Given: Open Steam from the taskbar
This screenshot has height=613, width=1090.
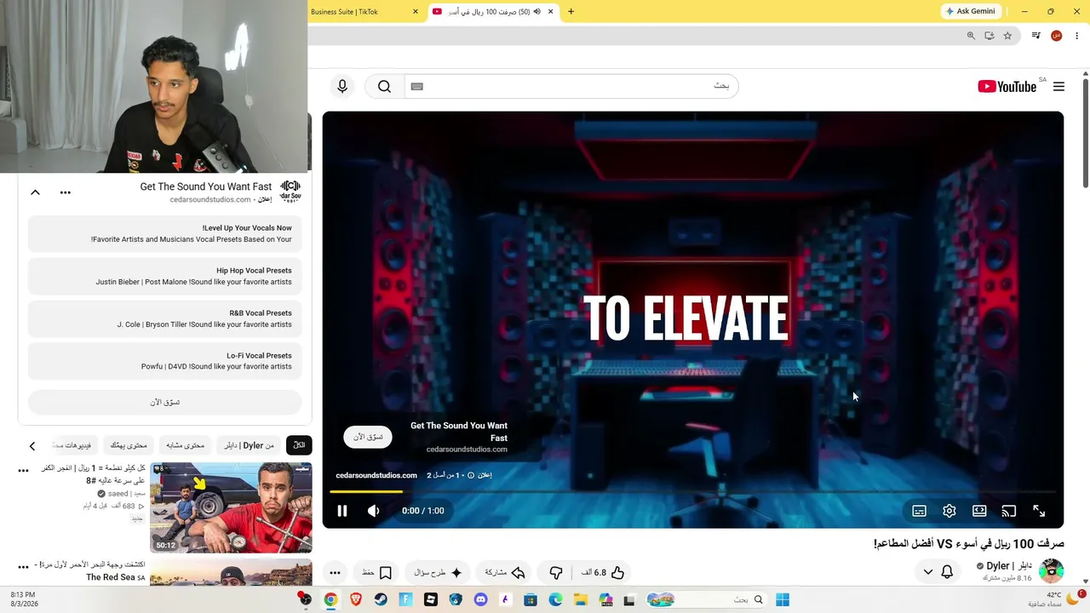Looking at the screenshot, I should (381, 599).
